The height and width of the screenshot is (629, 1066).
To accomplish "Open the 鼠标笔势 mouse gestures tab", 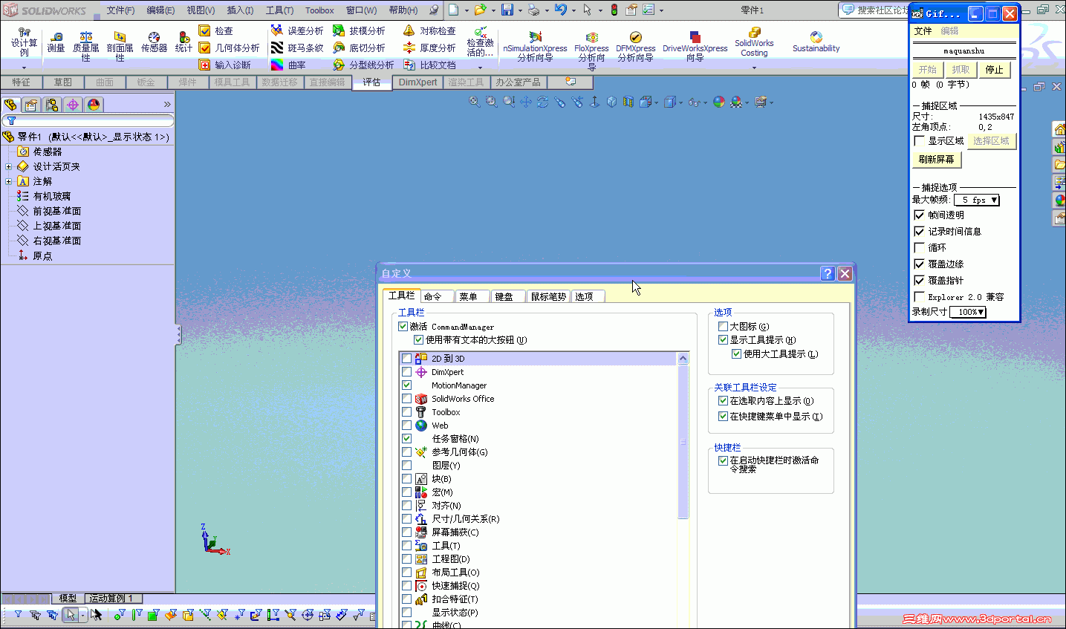I will [x=548, y=296].
